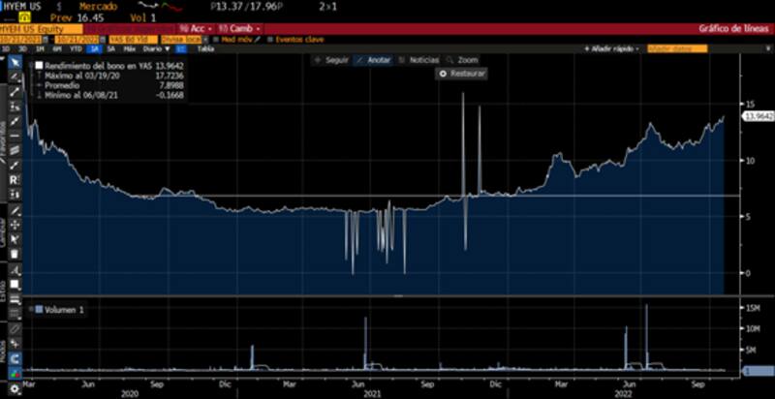Select the arrow cursor tool in sidebar
The width and height of the screenshot is (775, 399).
[x=15, y=62]
